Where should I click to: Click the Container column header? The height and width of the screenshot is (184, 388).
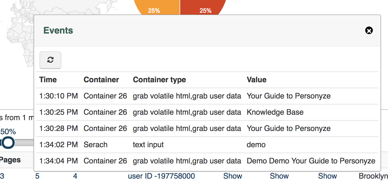coord(101,80)
